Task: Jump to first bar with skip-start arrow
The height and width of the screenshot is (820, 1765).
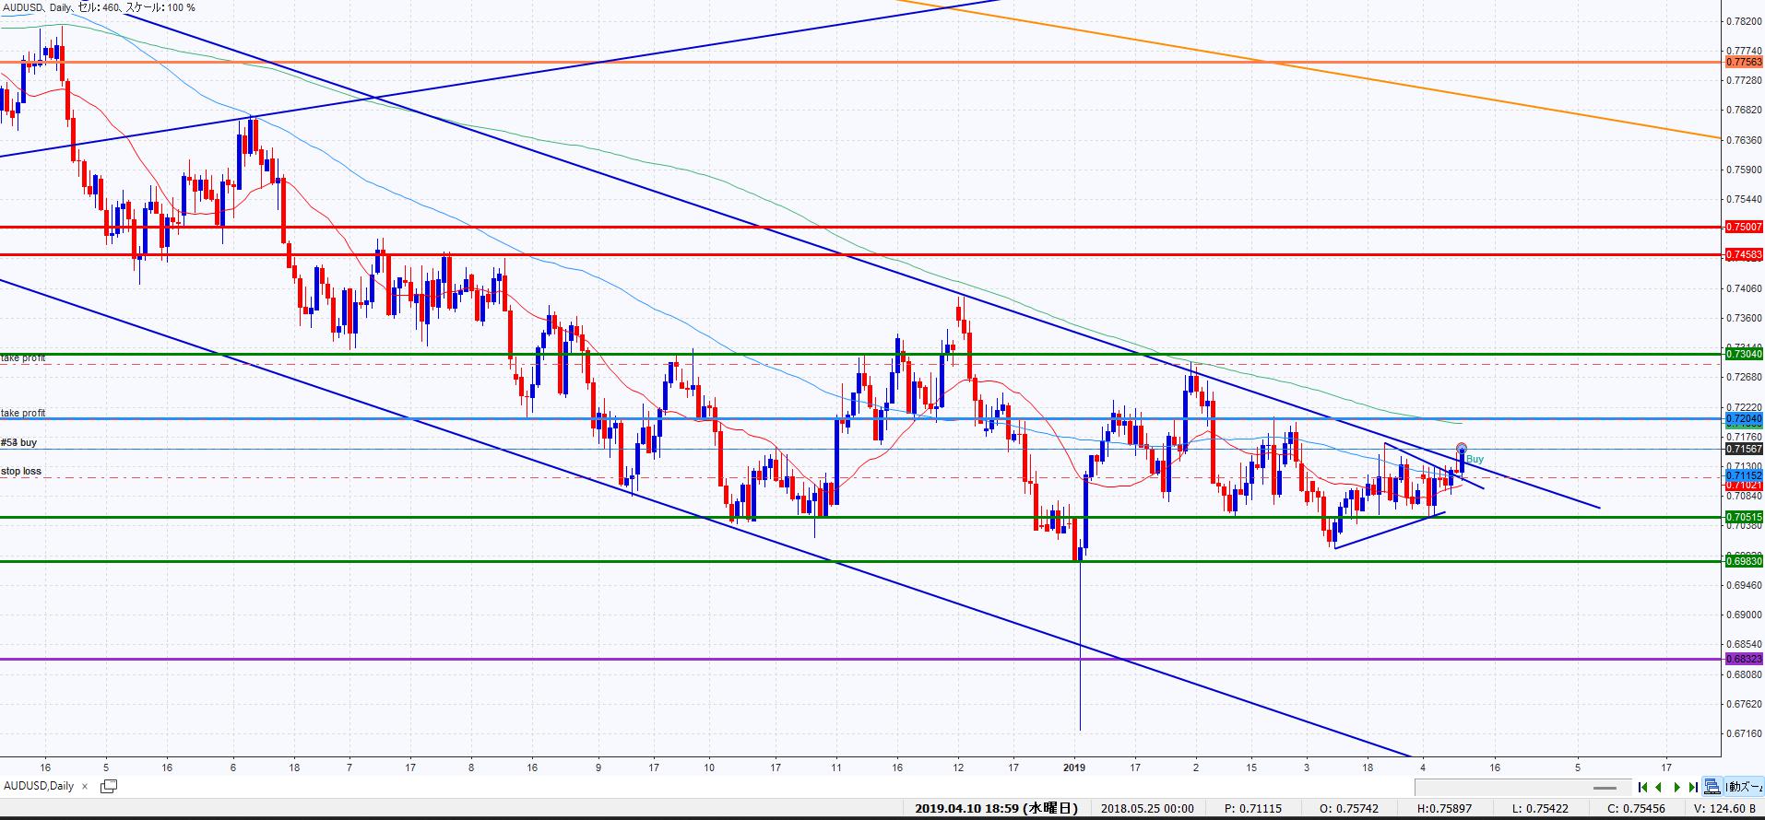Action: click(1642, 787)
